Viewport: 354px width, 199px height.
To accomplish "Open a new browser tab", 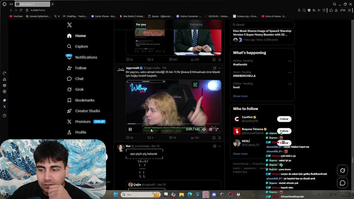I will coord(52,4).
